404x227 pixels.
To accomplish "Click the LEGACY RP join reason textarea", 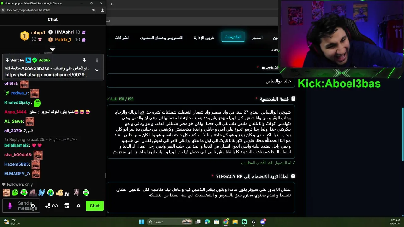I will coord(201,198).
